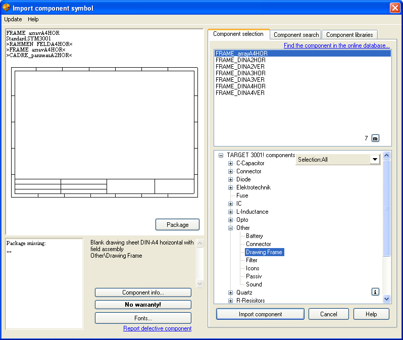The width and height of the screenshot is (403, 340).
Task: Close the Import component symbol dialog
Action: coord(394,8)
